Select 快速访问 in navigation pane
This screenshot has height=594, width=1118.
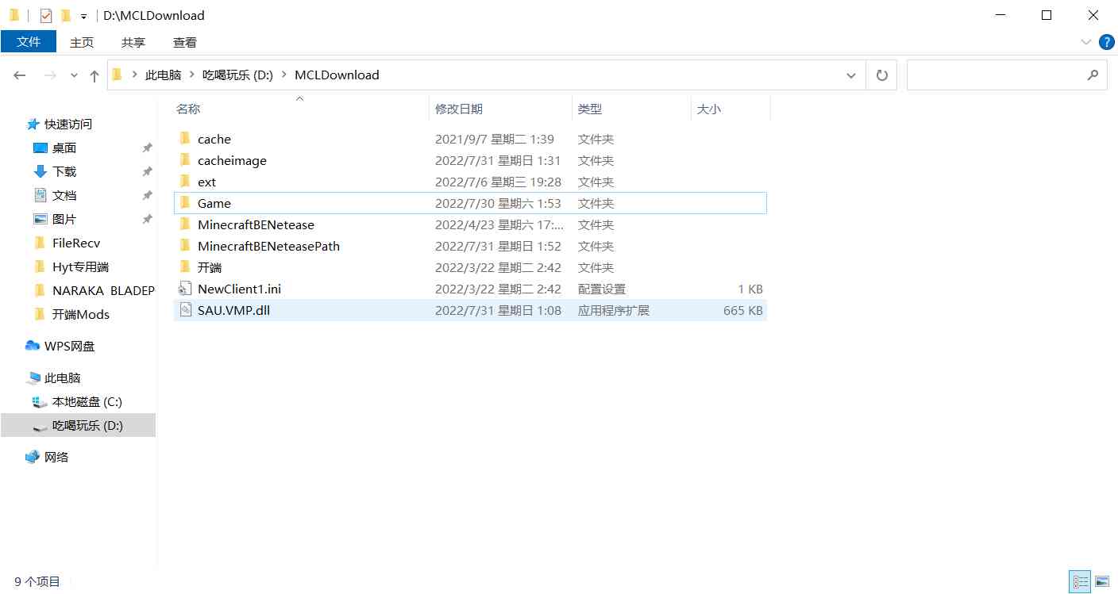click(x=68, y=124)
